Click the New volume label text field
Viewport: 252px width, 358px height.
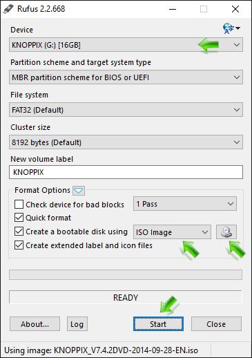pos(126,172)
